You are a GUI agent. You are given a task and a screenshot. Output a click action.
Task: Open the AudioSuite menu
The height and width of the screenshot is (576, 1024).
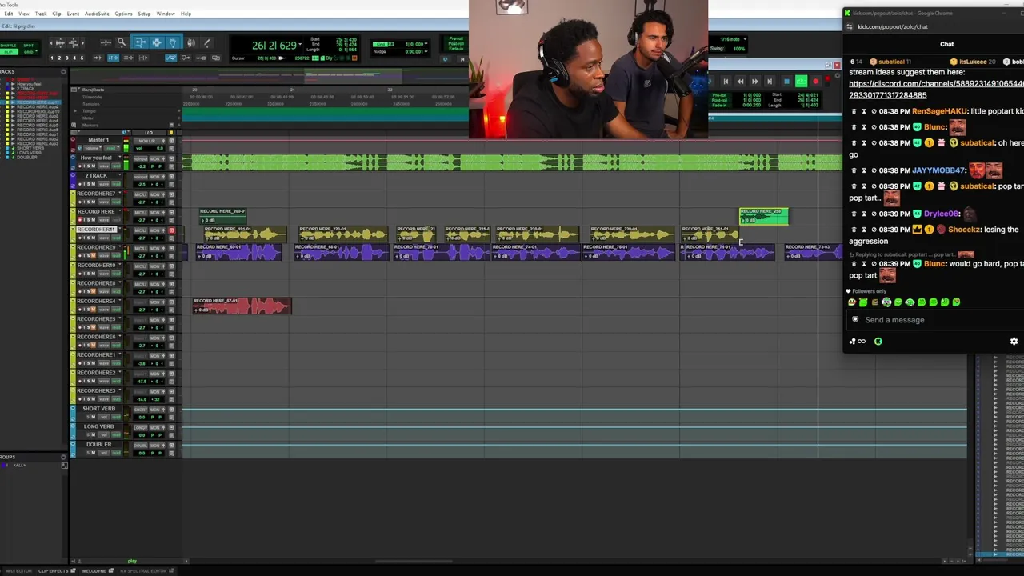pyautogui.click(x=97, y=14)
